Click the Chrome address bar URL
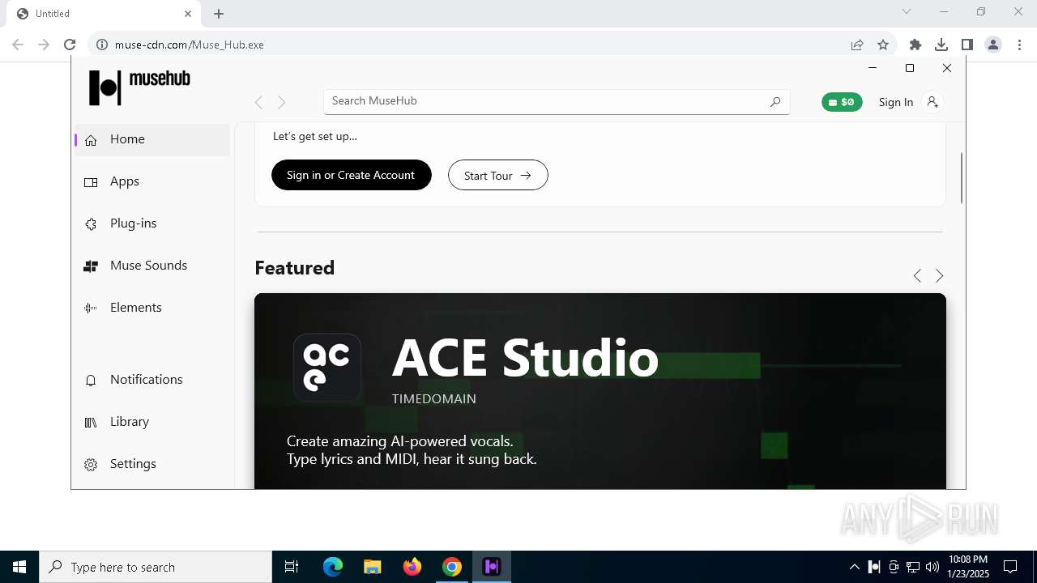 click(x=190, y=45)
